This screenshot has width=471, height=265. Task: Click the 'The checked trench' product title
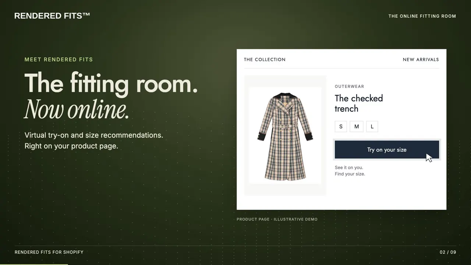coord(359,103)
